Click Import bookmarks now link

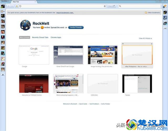[65, 12]
